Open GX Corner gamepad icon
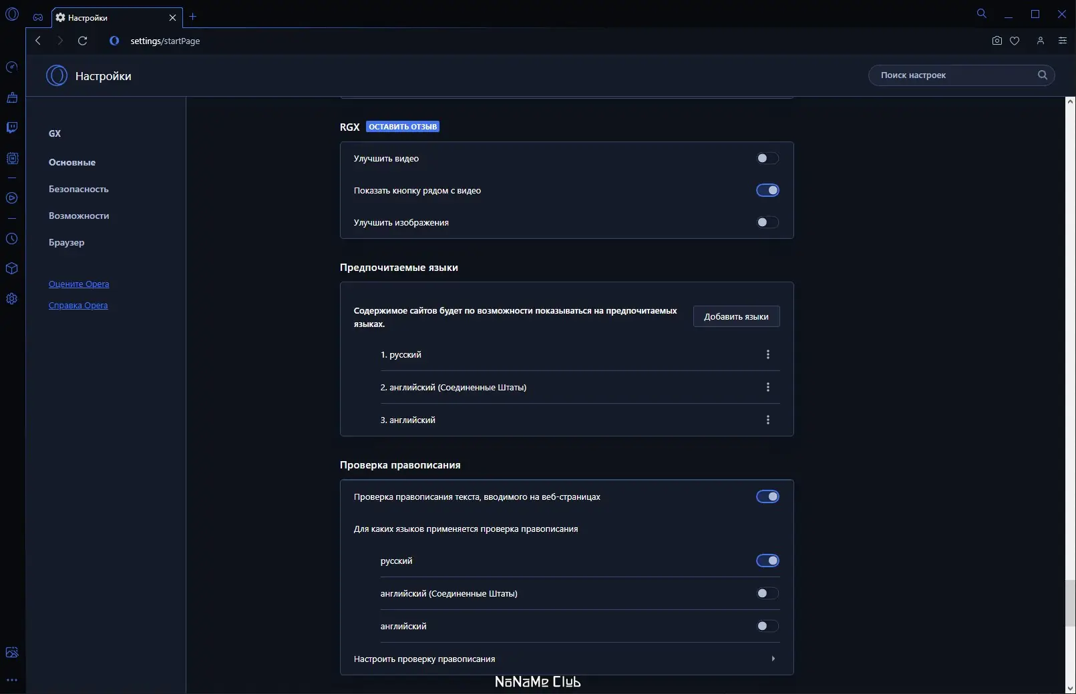 [x=38, y=17]
